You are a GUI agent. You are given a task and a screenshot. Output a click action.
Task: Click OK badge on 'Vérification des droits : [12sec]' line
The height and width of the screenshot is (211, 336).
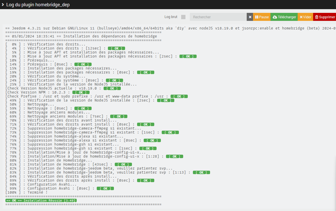116,48
